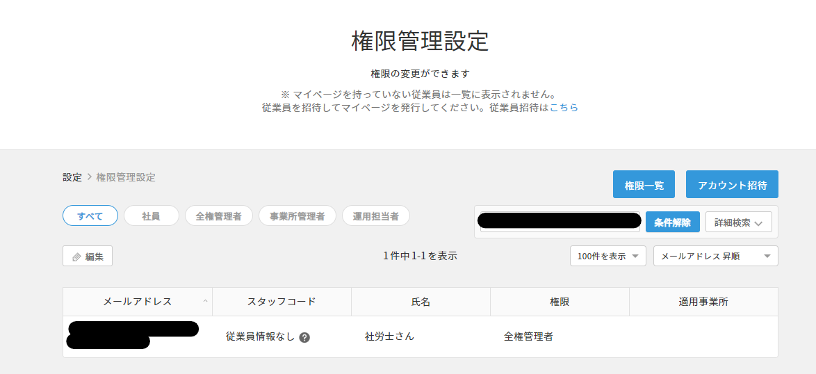Image resolution: width=816 pixels, height=374 pixels.
Task: Open the メールアドレス 昇順 sort dropdown
Action: (715, 256)
